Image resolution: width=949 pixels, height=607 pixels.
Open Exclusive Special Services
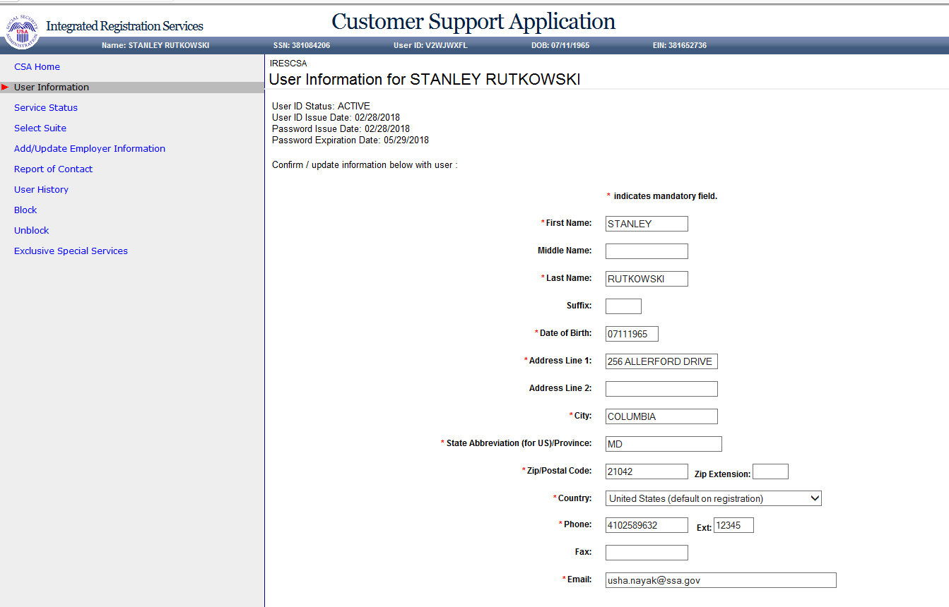point(71,251)
